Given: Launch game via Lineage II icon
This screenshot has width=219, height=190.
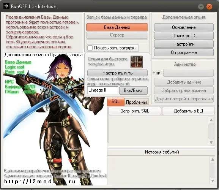Looking at the screenshot, I should [x=137, y=62].
